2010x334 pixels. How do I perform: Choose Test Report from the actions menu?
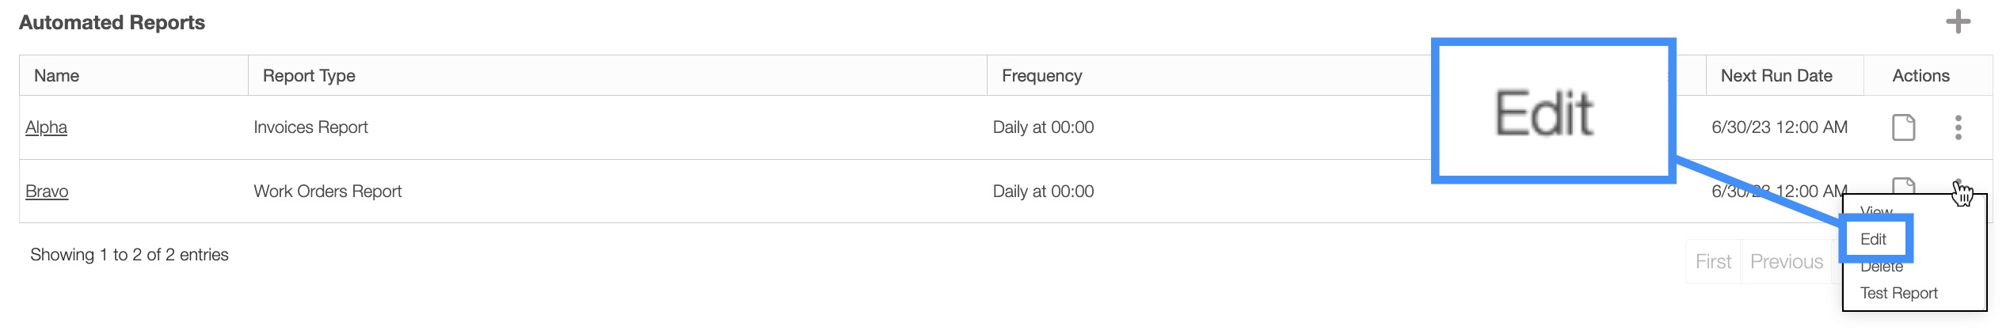tap(1898, 293)
